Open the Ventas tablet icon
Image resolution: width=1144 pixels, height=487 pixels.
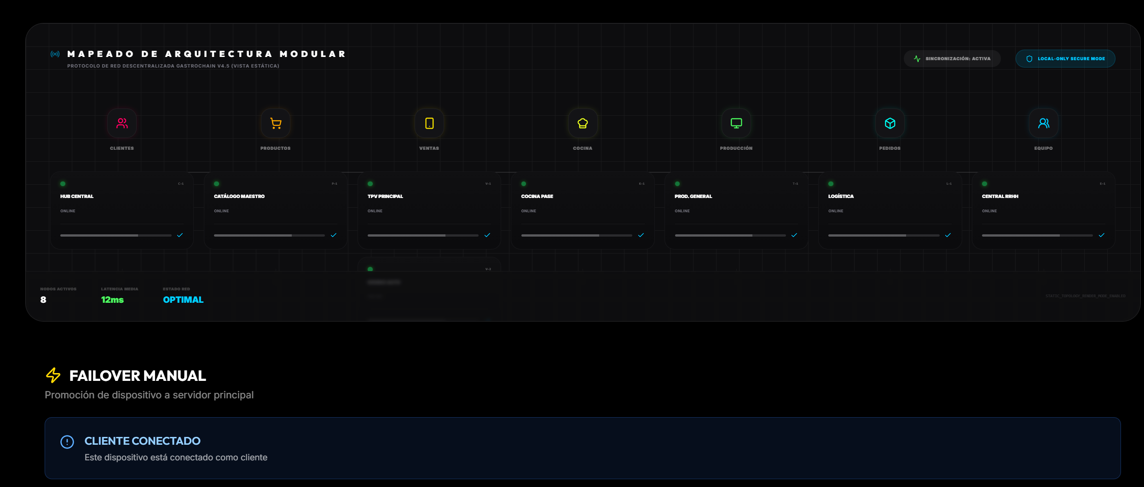429,123
